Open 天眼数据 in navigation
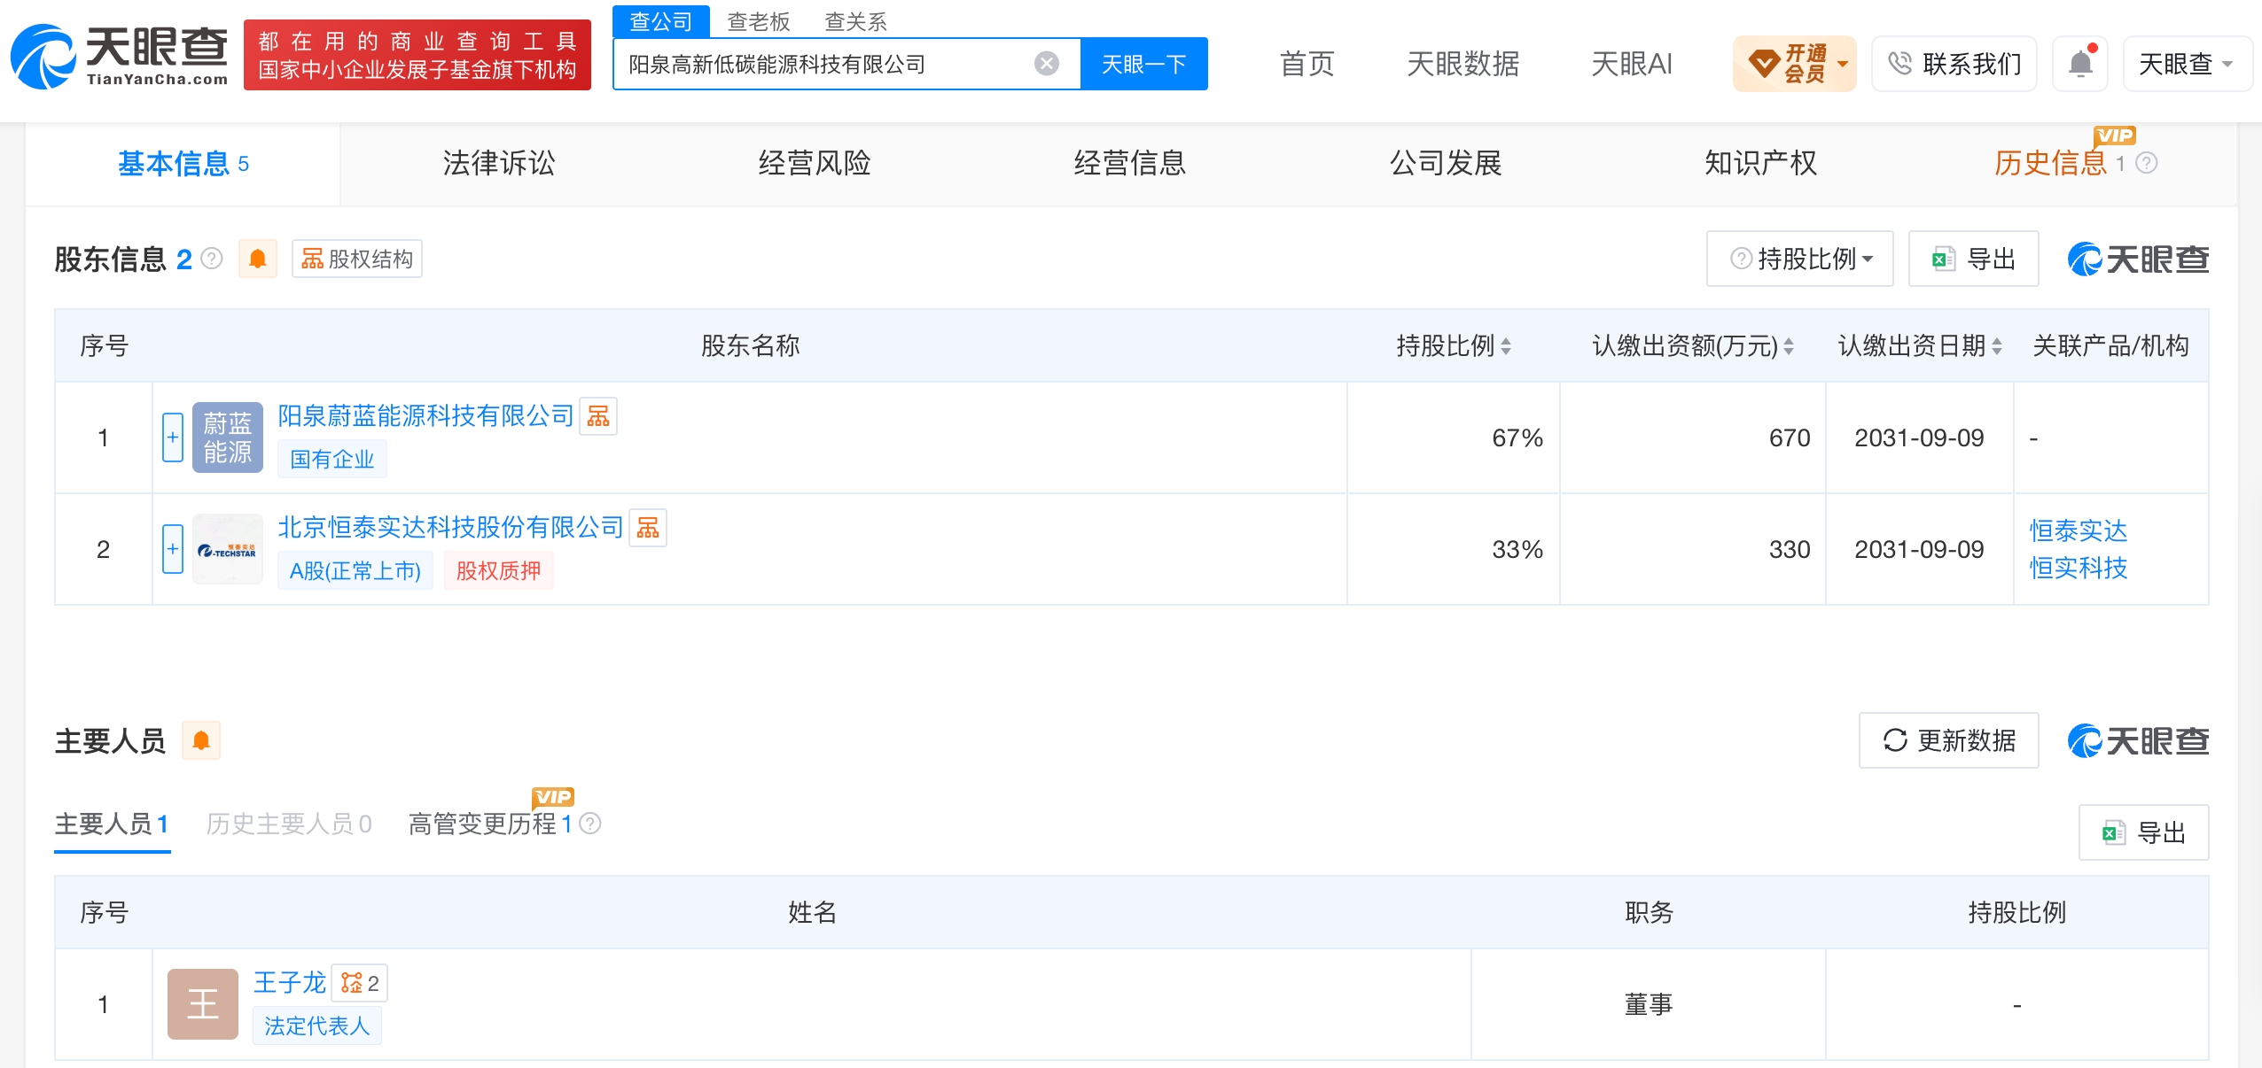Screen dimensions: 2262x1068 point(1463,64)
